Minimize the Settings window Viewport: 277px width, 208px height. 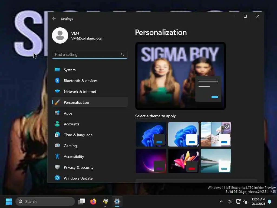point(233,16)
